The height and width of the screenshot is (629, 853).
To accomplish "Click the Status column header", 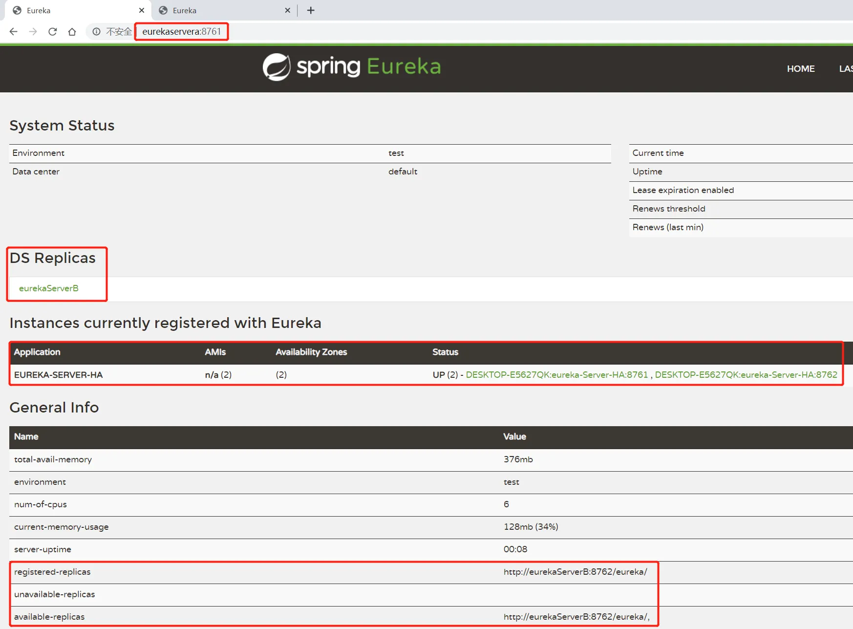I will point(445,352).
